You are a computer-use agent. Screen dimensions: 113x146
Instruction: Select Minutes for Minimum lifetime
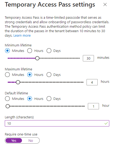pos(7,51)
